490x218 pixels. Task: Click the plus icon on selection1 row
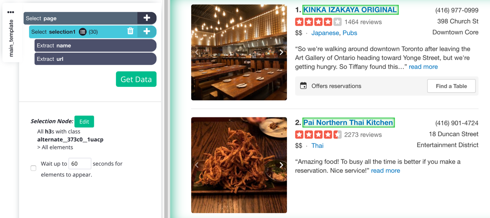pyautogui.click(x=146, y=32)
